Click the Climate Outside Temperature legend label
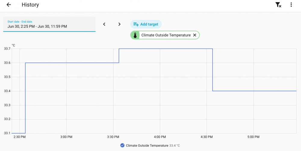 (x=147, y=146)
